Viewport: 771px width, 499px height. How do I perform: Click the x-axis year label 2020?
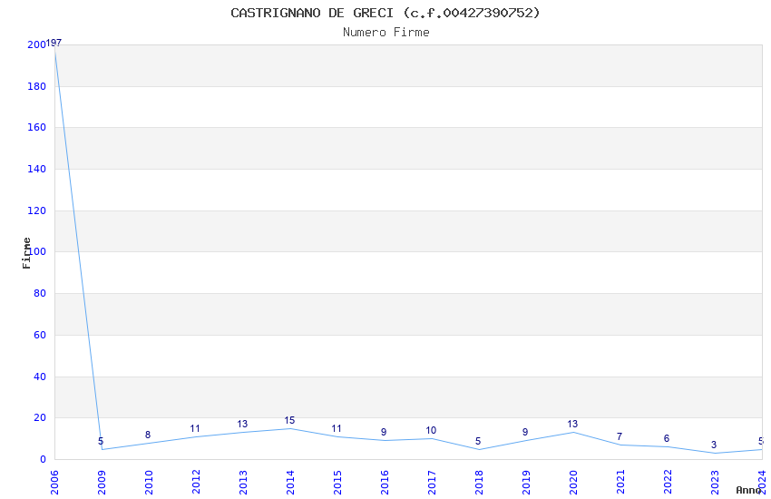point(573,482)
